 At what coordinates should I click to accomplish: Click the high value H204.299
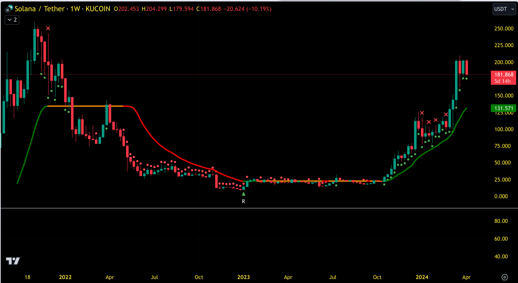pyautogui.click(x=155, y=9)
